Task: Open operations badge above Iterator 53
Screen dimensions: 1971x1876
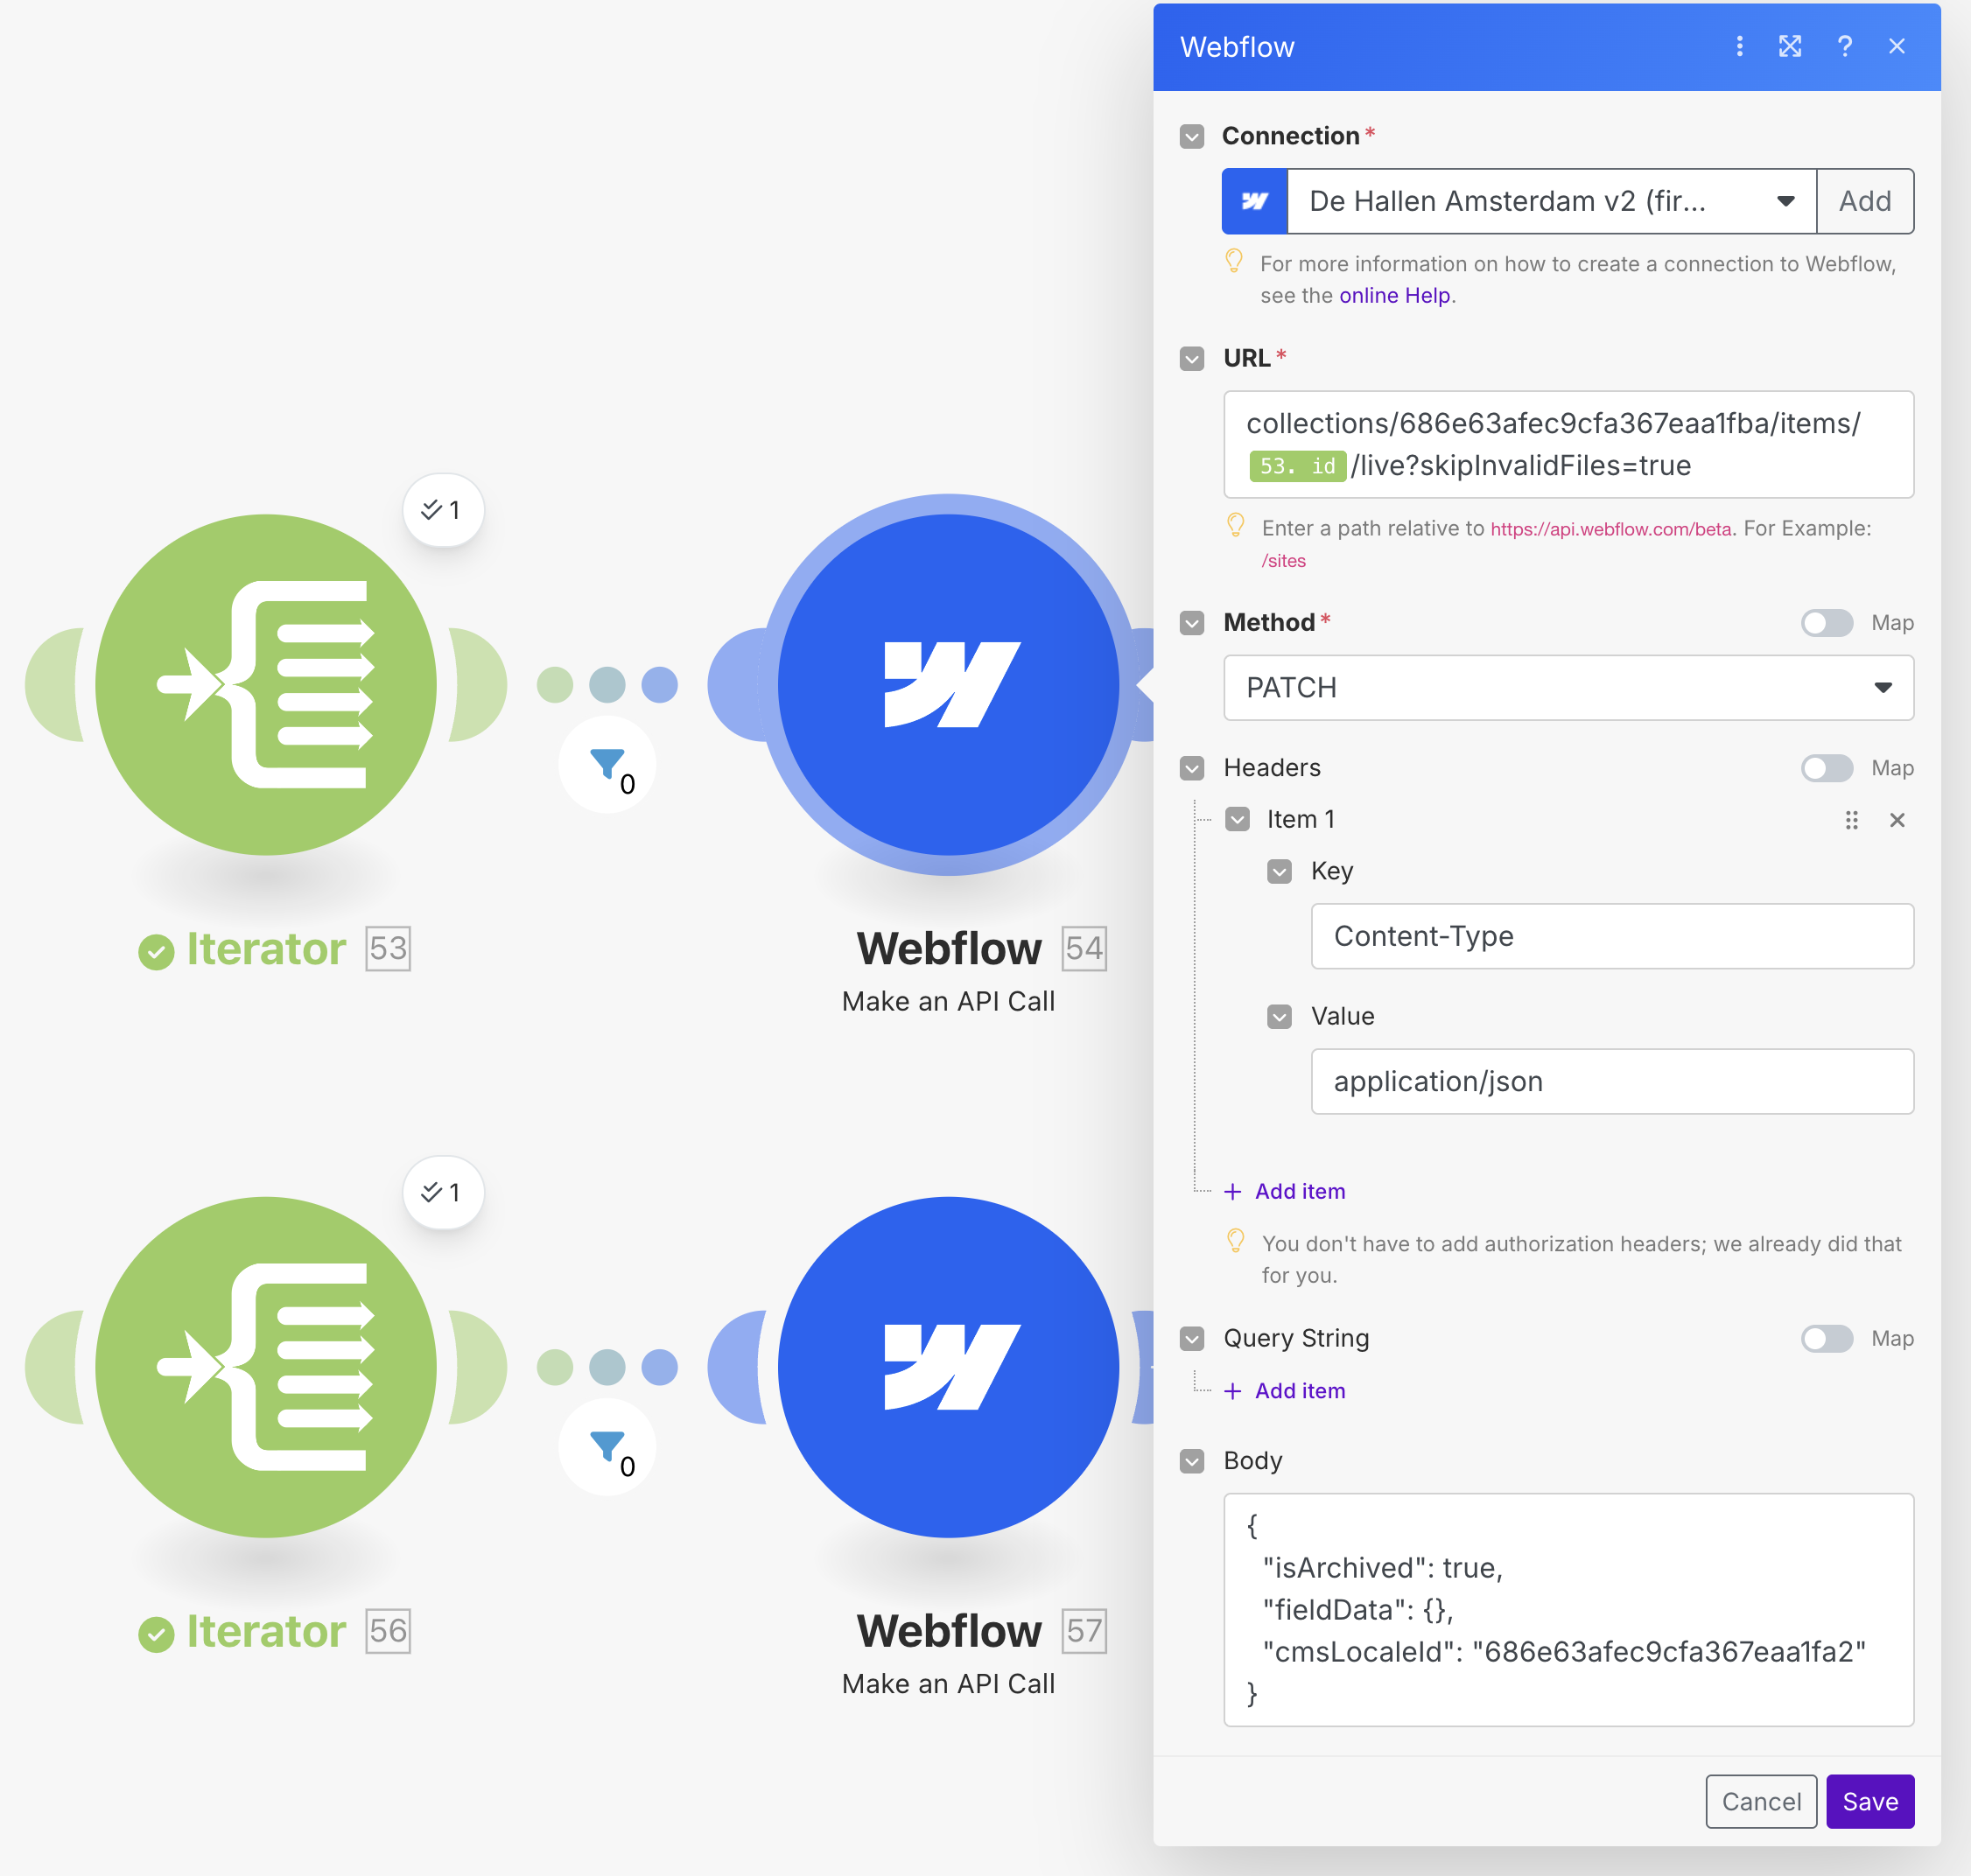Action: click(443, 510)
